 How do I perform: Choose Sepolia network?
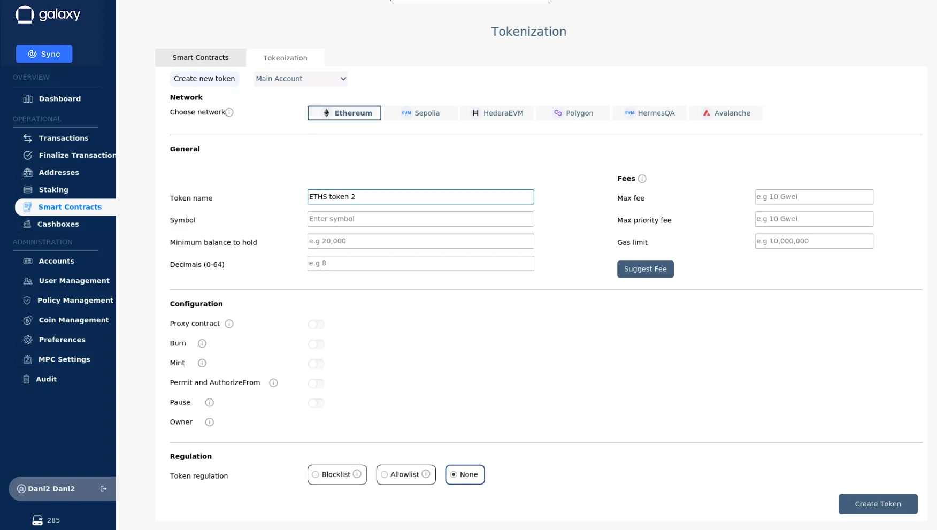pyautogui.click(x=420, y=113)
